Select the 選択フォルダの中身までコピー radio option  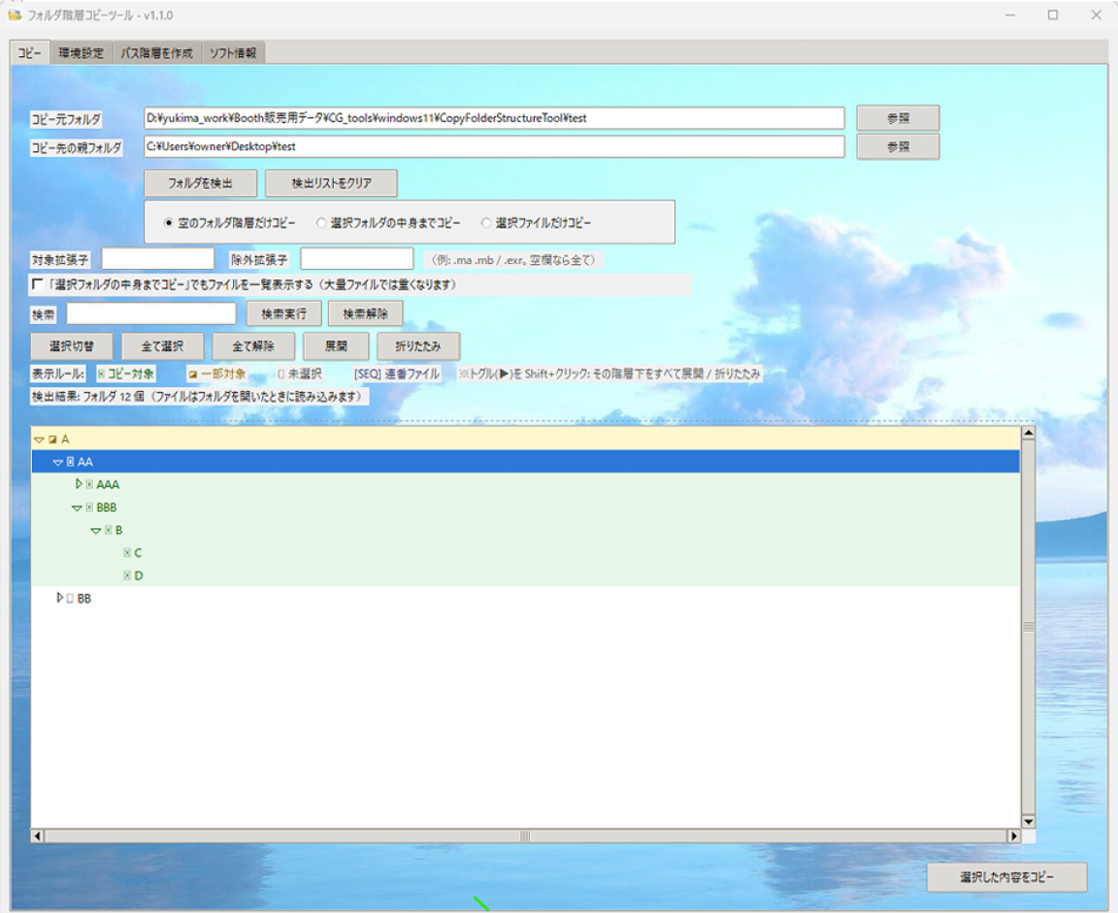coord(321,223)
